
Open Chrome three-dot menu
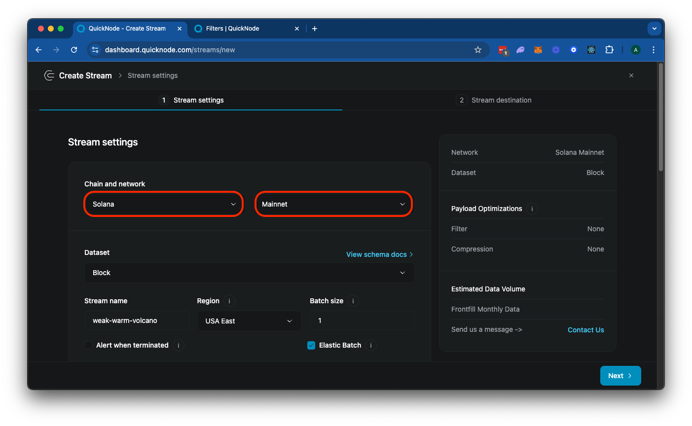(x=654, y=50)
